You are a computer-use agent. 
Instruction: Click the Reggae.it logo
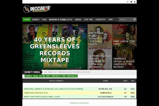[x=37, y=9]
